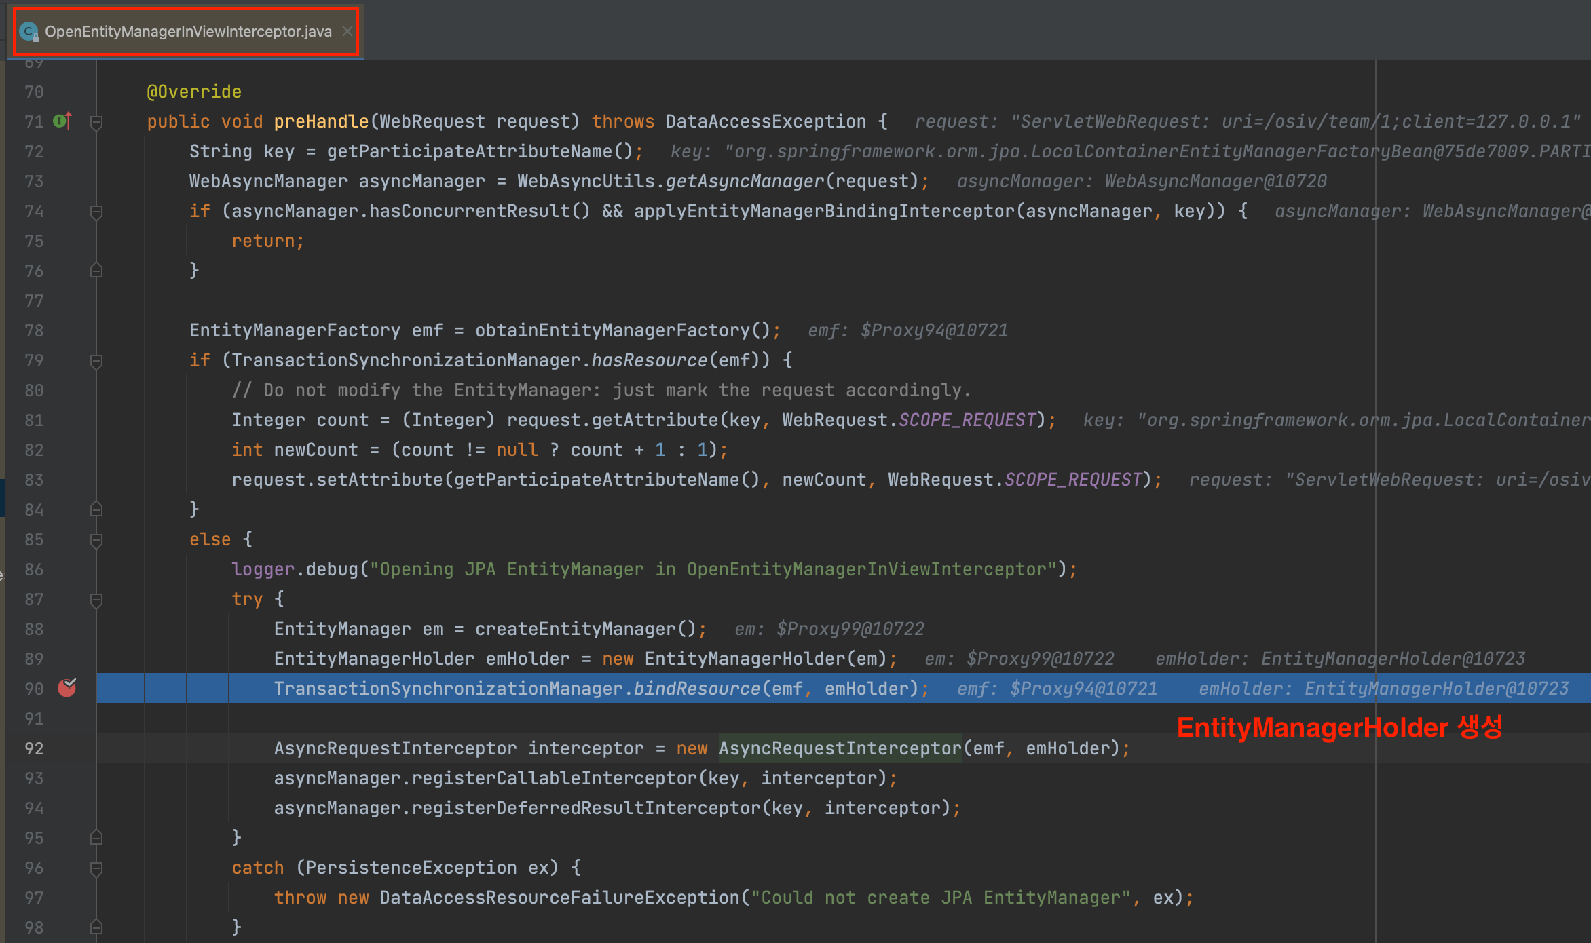Click the Java class icon in the file tab
This screenshot has width=1591, height=943.
pyautogui.click(x=29, y=32)
